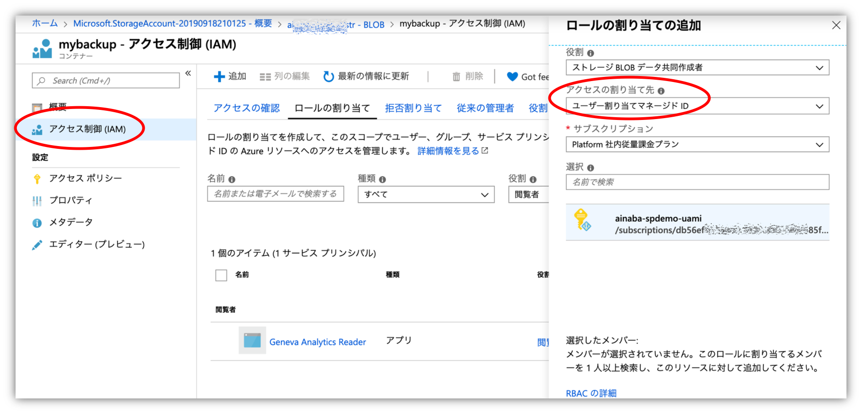Open the Geneva Analytics Reader link
The image size is (861, 413).
click(x=318, y=342)
